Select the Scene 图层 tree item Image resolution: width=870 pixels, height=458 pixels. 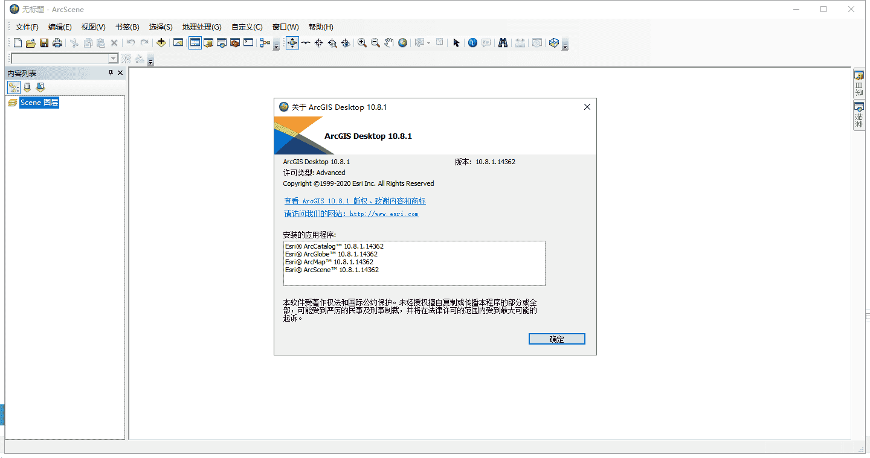(x=39, y=103)
